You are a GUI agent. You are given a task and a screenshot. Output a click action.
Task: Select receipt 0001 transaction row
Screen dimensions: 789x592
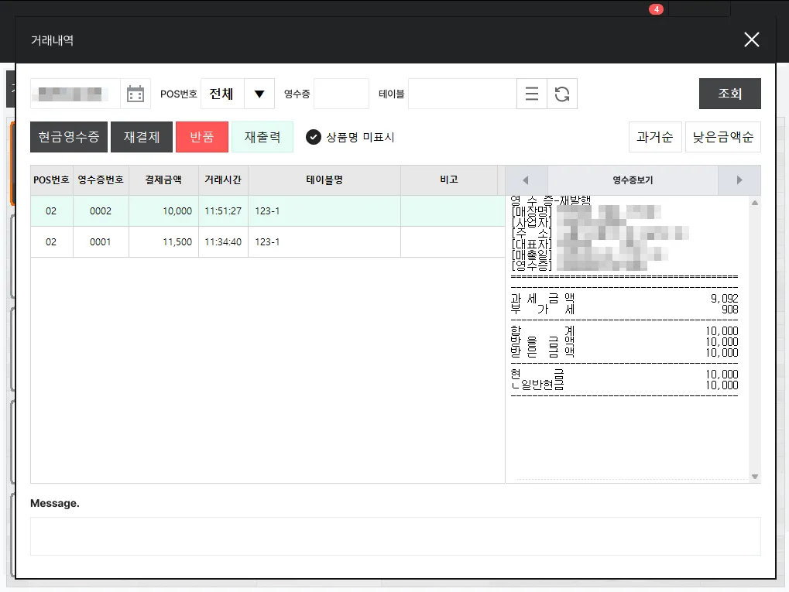click(268, 242)
